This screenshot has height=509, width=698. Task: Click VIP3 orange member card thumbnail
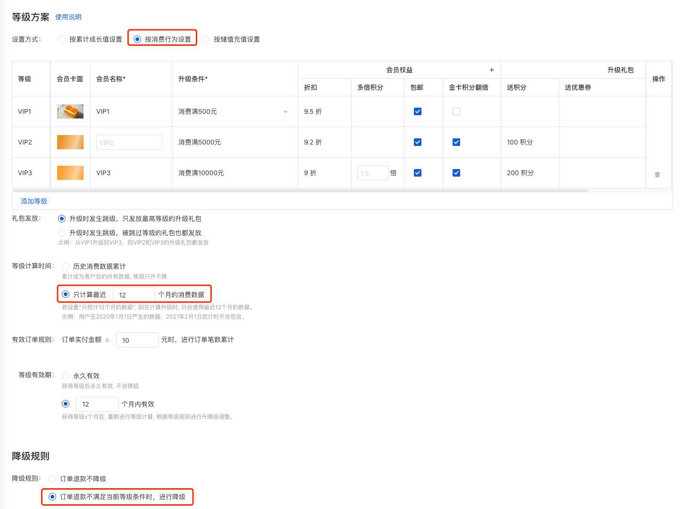point(70,173)
